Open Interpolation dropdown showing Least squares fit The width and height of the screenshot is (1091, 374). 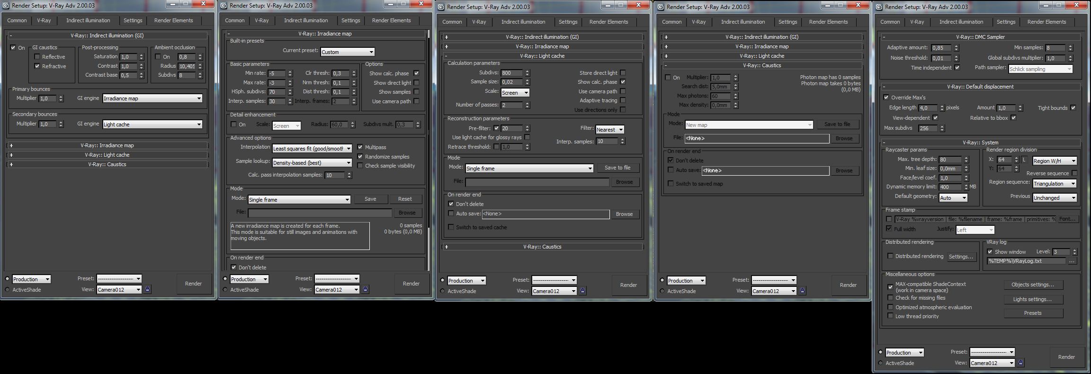coord(312,149)
